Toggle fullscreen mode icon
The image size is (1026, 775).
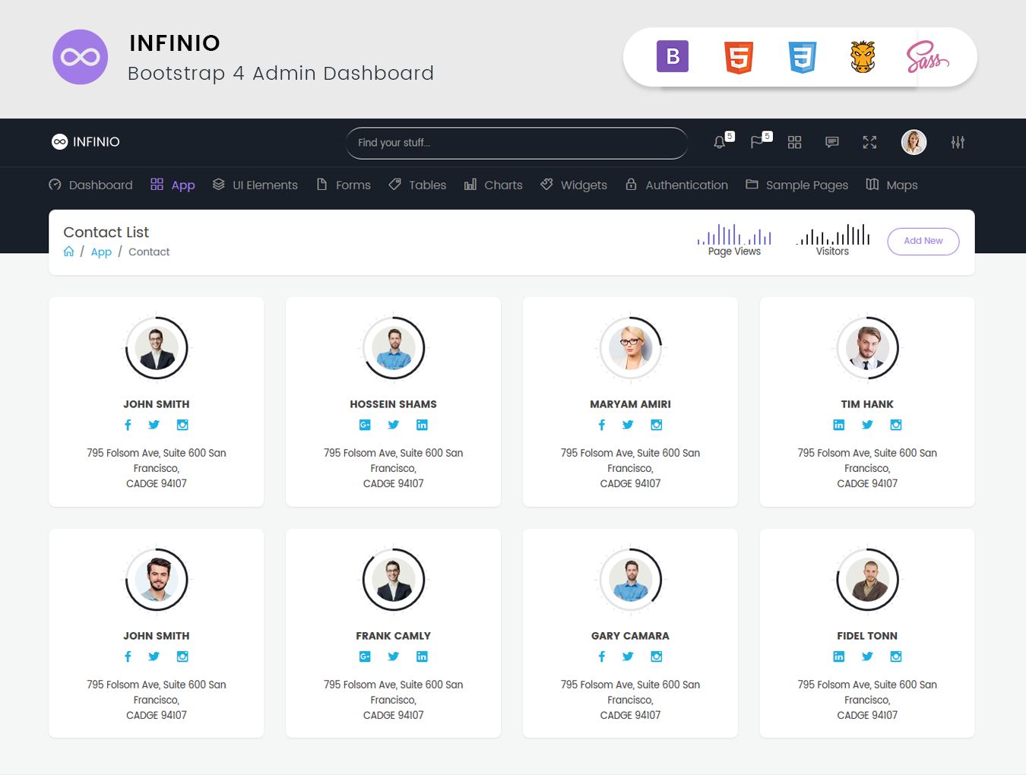point(869,142)
